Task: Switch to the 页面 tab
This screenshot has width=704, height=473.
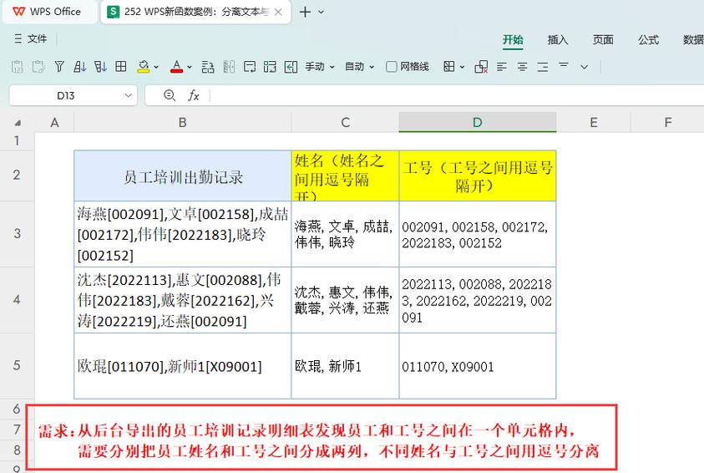Action: (x=603, y=40)
